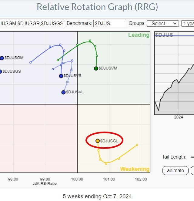Click the Benchmark $DJUS input field

click(109, 23)
